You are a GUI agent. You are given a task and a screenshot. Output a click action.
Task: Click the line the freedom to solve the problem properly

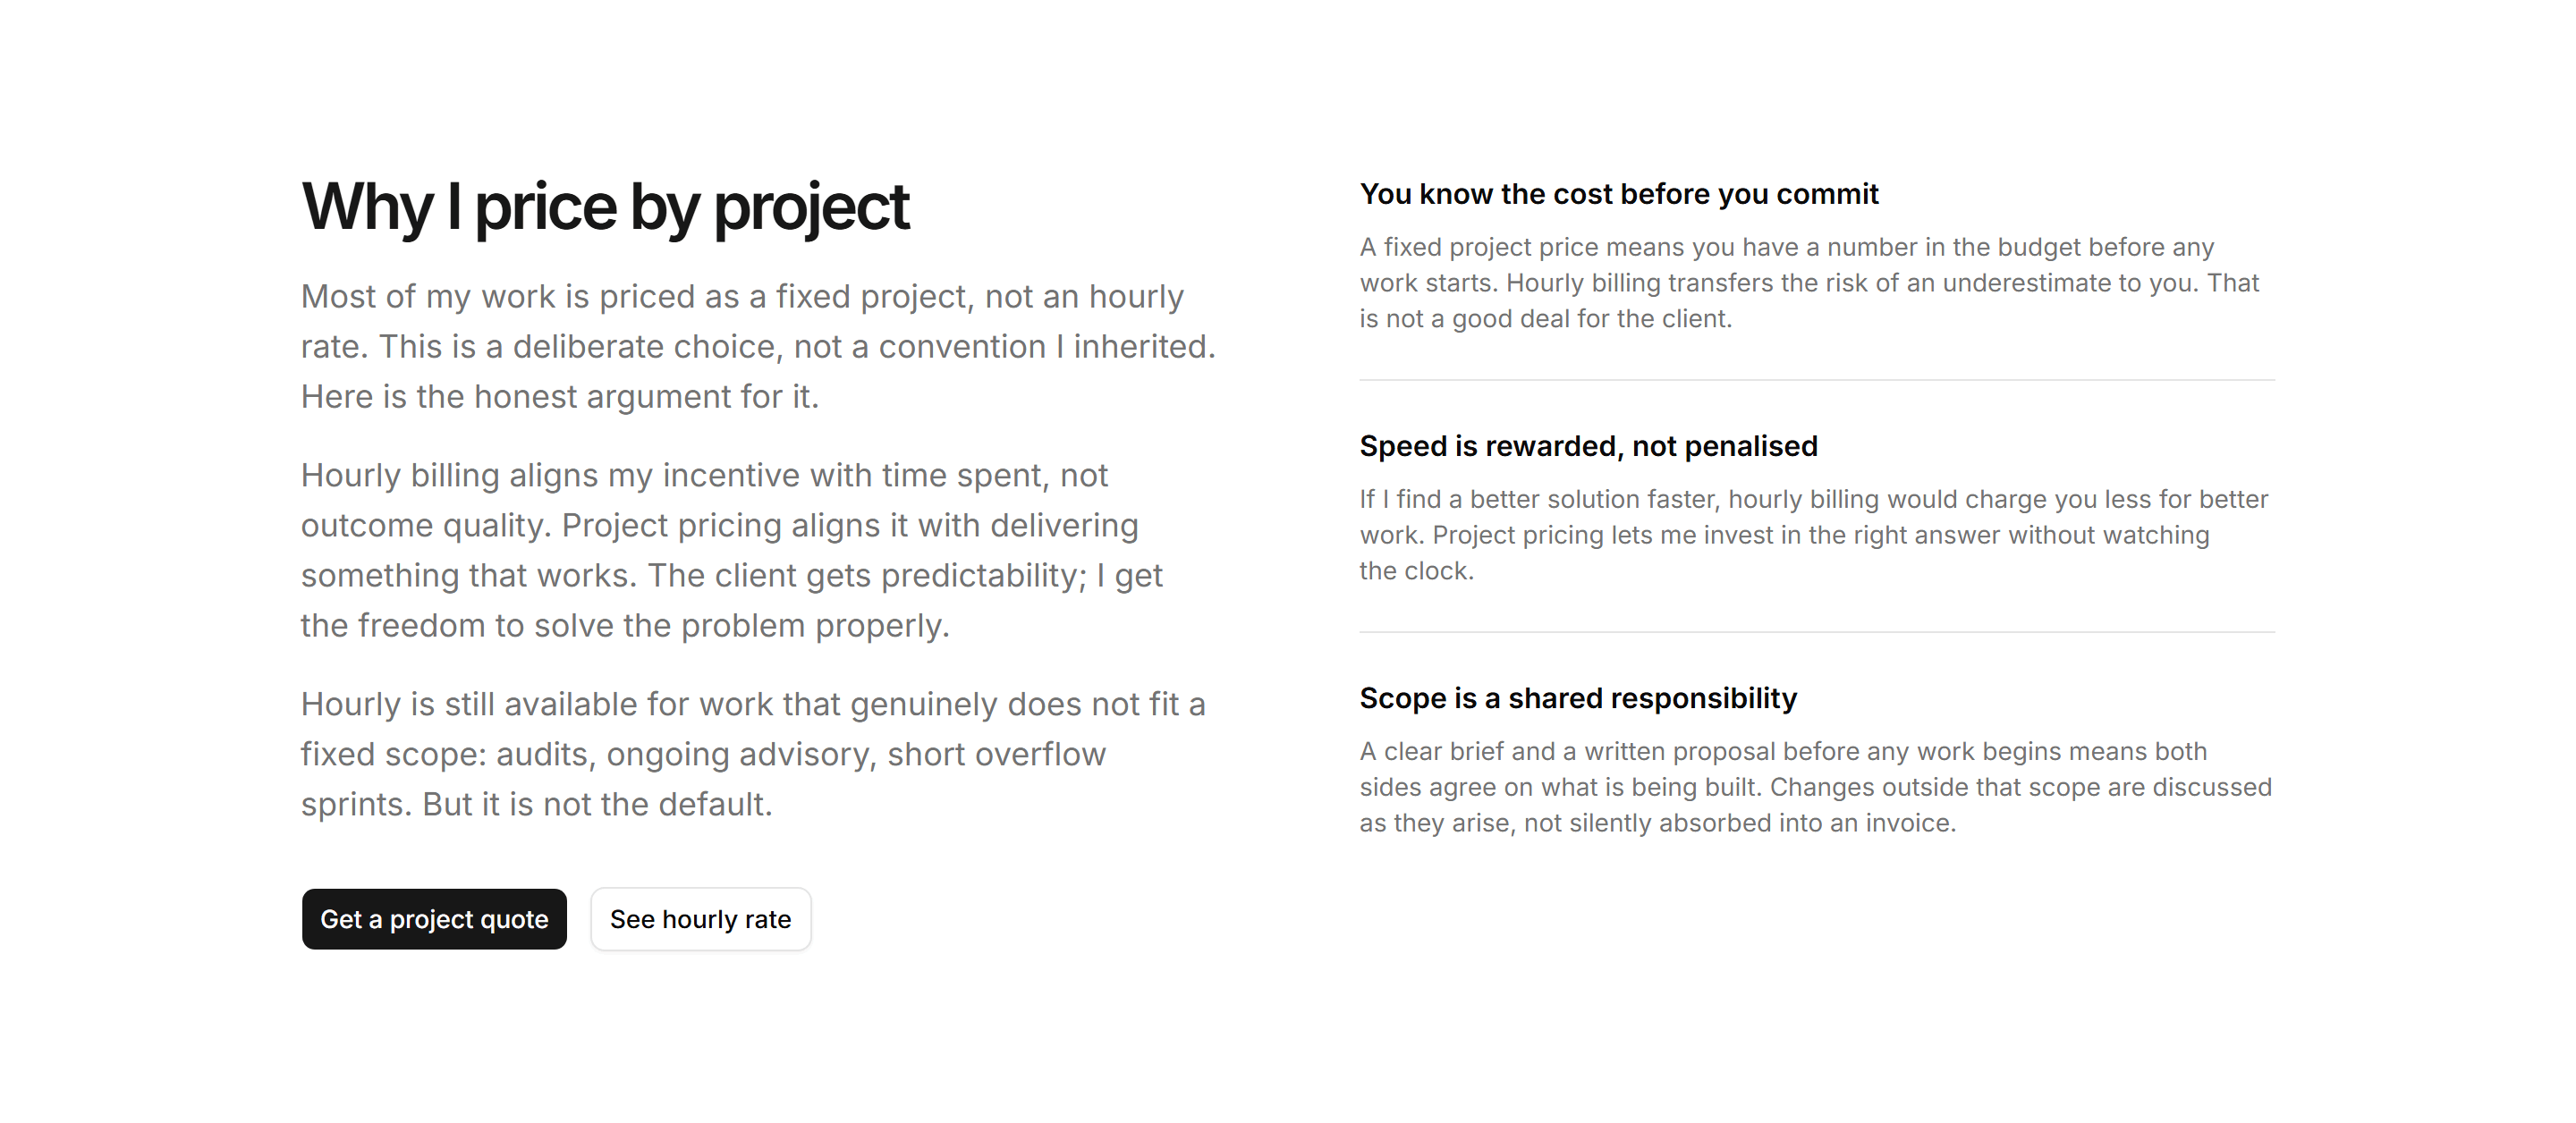(625, 626)
